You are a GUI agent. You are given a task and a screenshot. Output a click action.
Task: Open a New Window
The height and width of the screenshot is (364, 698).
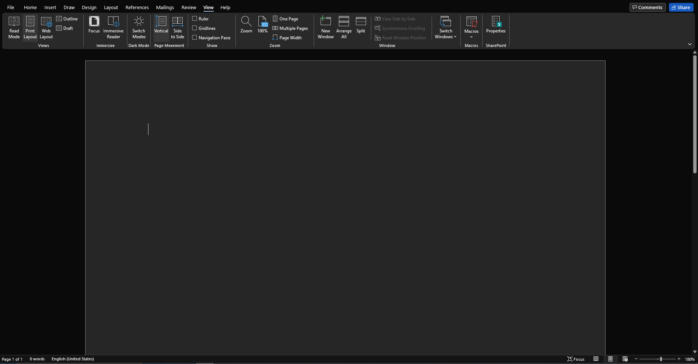[325, 27]
